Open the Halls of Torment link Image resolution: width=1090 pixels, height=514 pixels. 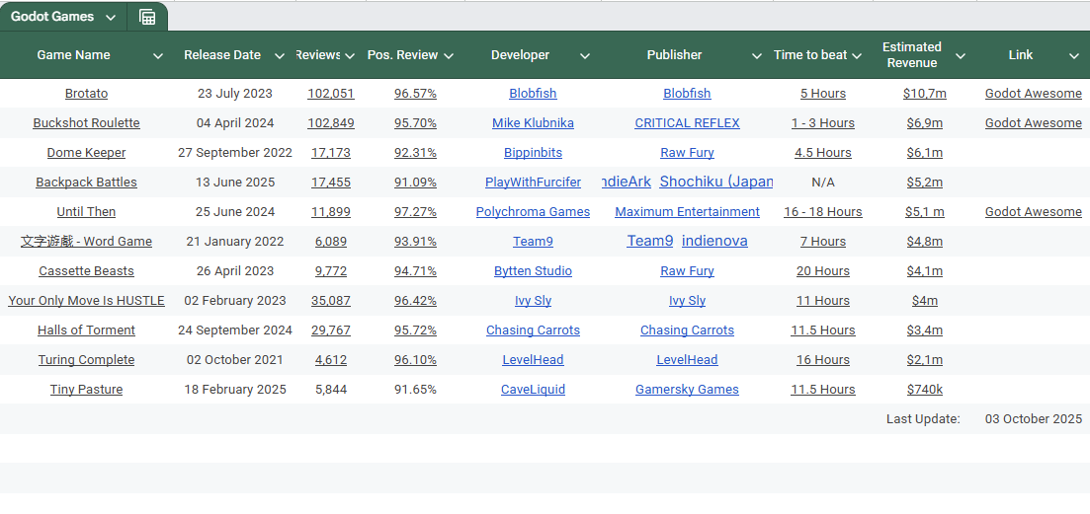coord(86,330)
